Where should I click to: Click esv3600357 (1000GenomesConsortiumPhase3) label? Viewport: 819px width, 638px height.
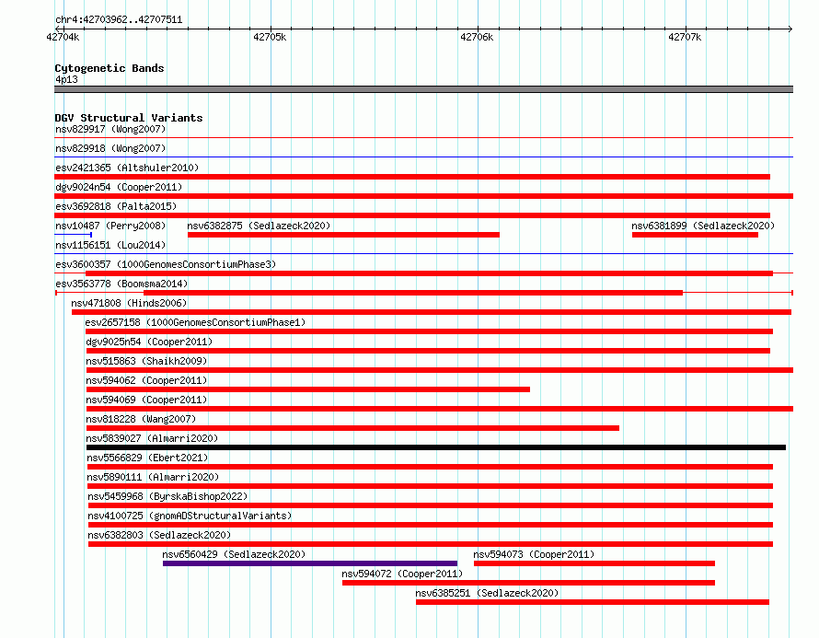(x=166, y=264)
